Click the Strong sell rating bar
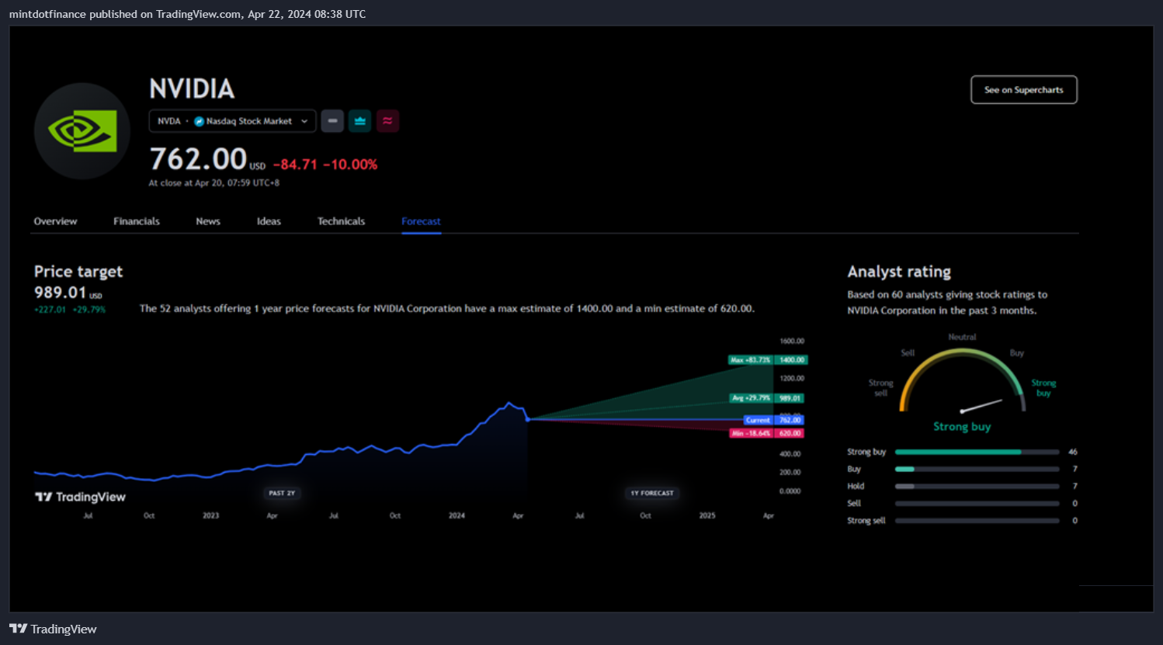 (x=977, y=521)
